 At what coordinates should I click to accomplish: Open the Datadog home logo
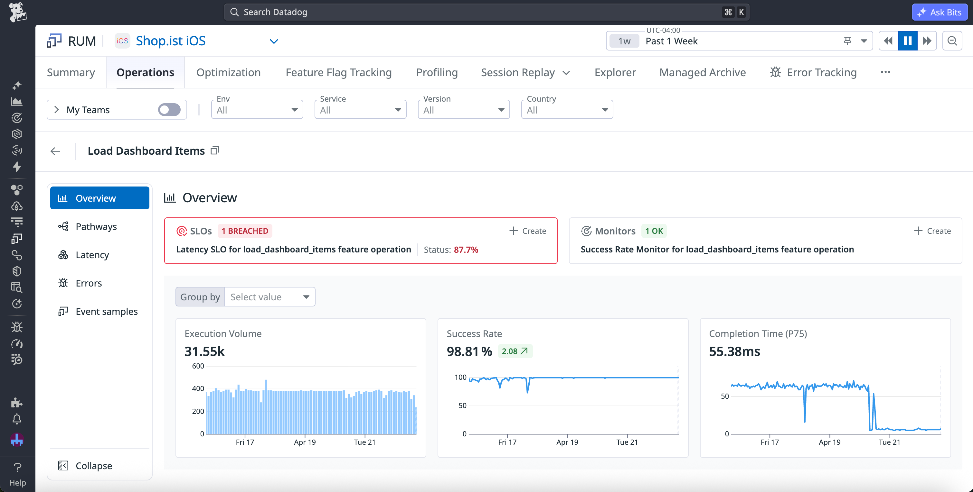click(17, 12)
